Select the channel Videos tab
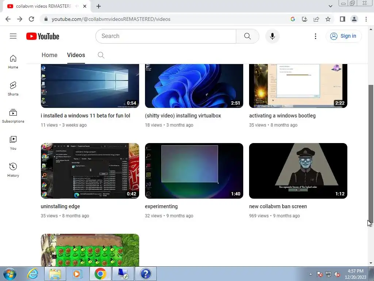 click(76, 55)
